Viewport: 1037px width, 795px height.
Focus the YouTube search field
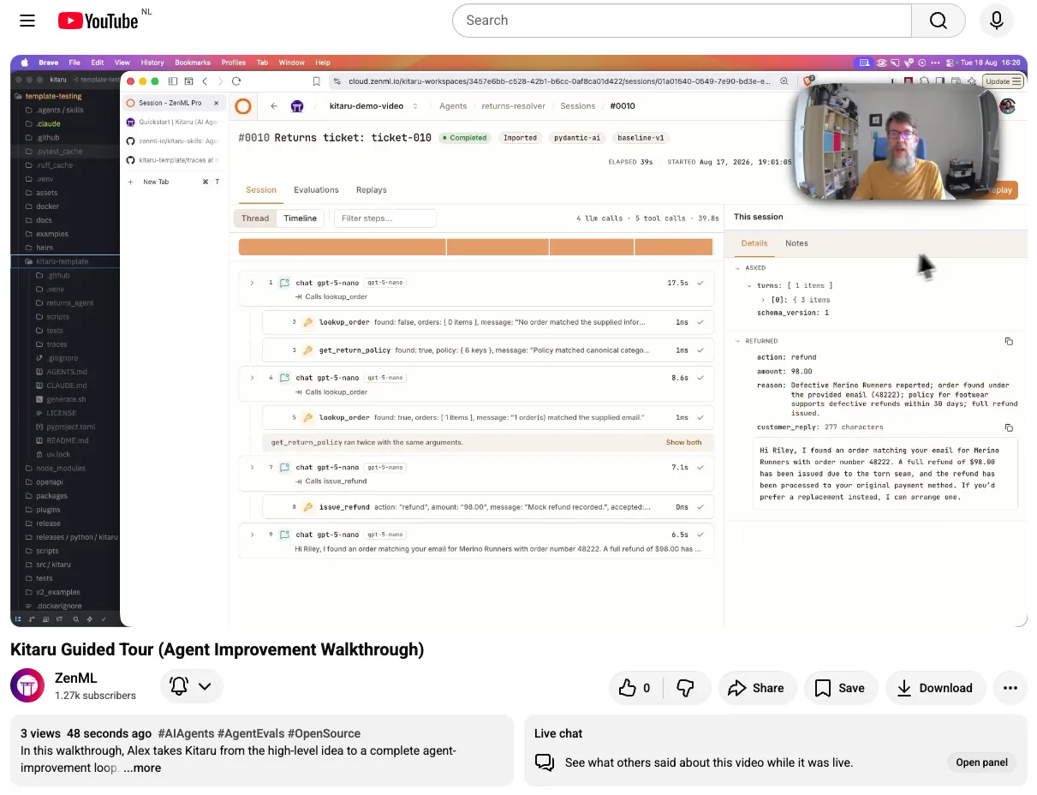(x=682, y=21)
